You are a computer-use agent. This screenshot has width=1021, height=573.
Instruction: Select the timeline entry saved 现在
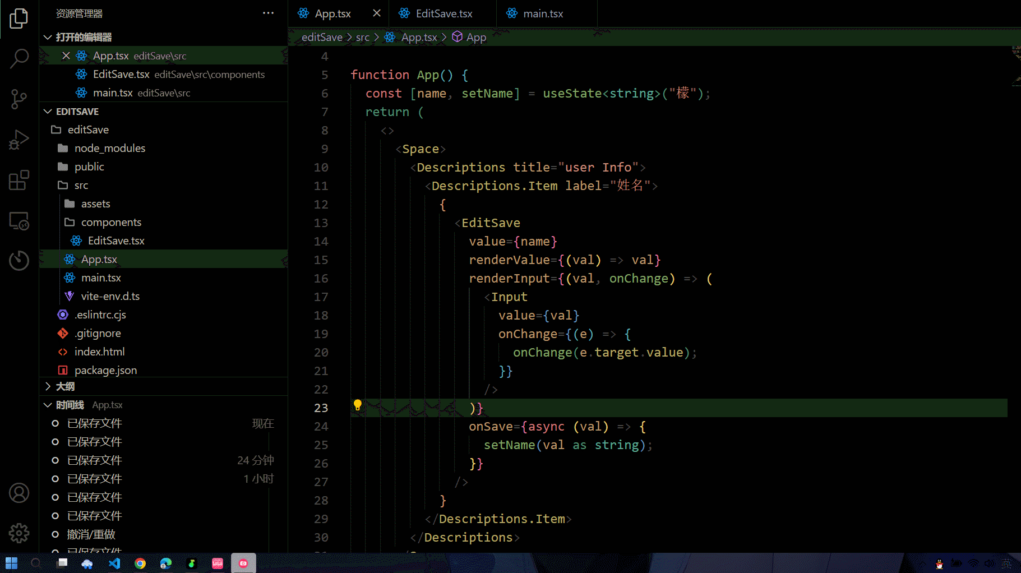tap(163, 423)
